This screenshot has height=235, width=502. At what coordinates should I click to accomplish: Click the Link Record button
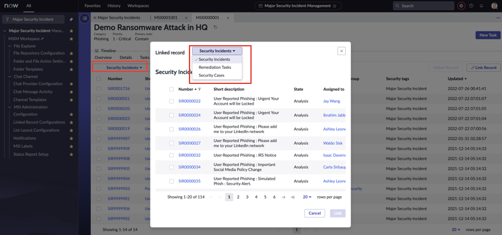click(484, 68)
